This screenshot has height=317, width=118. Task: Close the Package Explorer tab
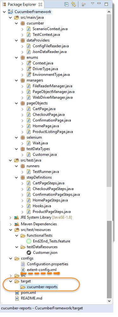tap(40, 4)
